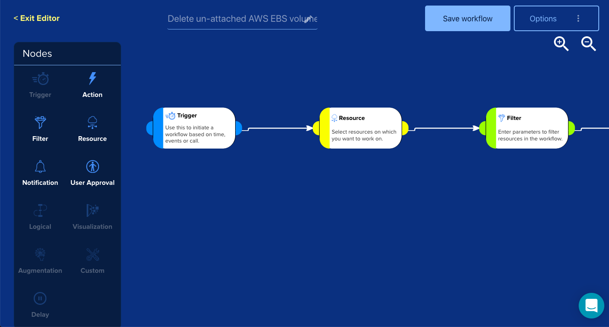
Task: Click the funnel icon on Filter canvas node
Action: 501,118
